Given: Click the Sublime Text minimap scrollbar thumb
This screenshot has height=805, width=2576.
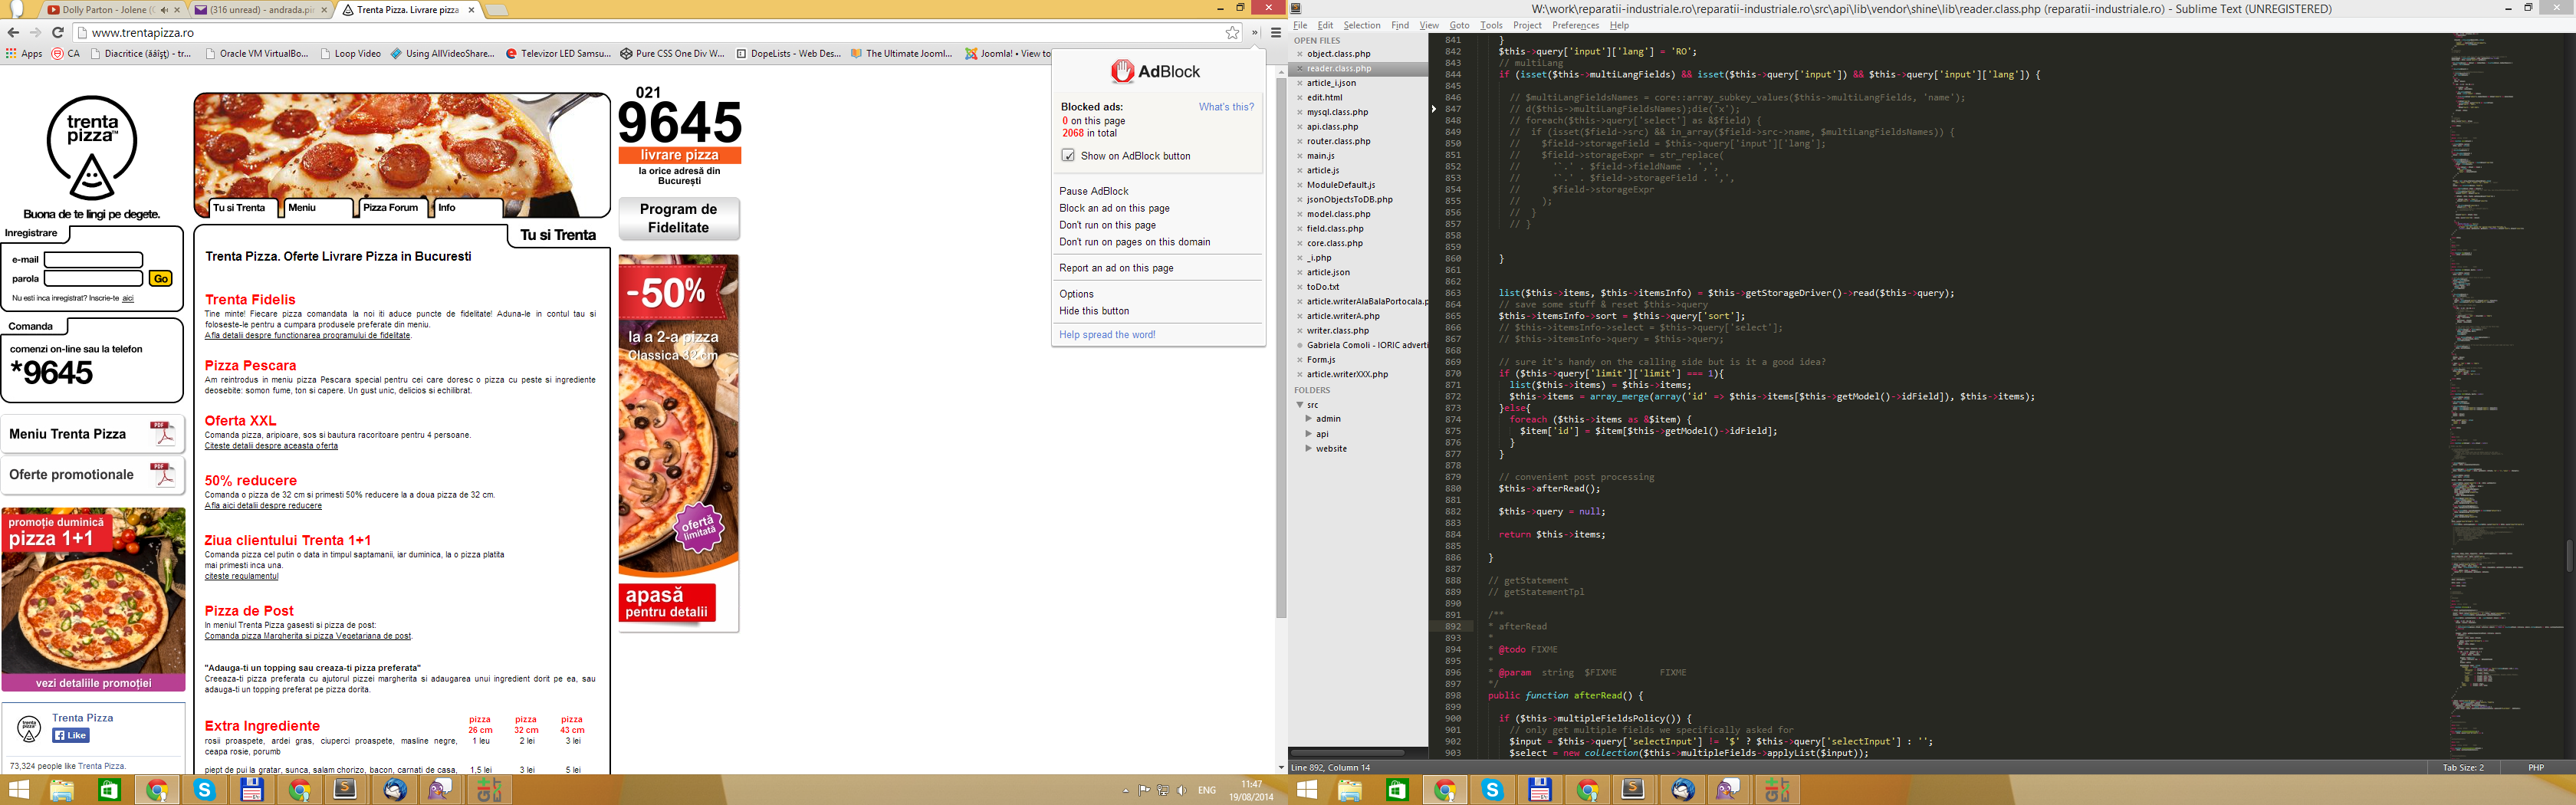Looking at the screenshot, I should (2568, 555).
